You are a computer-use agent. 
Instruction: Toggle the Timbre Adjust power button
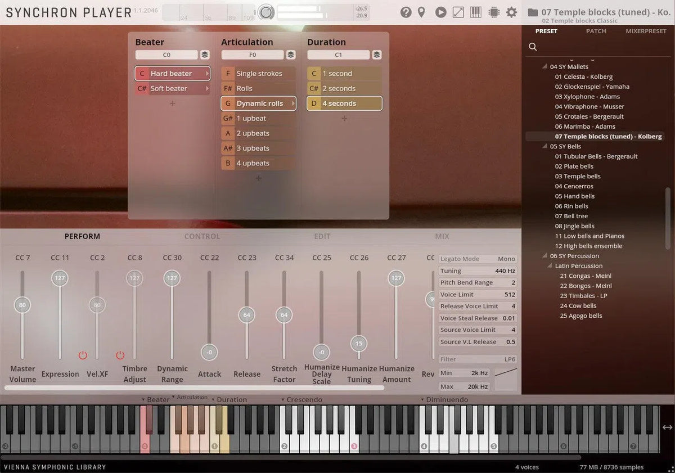pos(120,355)
